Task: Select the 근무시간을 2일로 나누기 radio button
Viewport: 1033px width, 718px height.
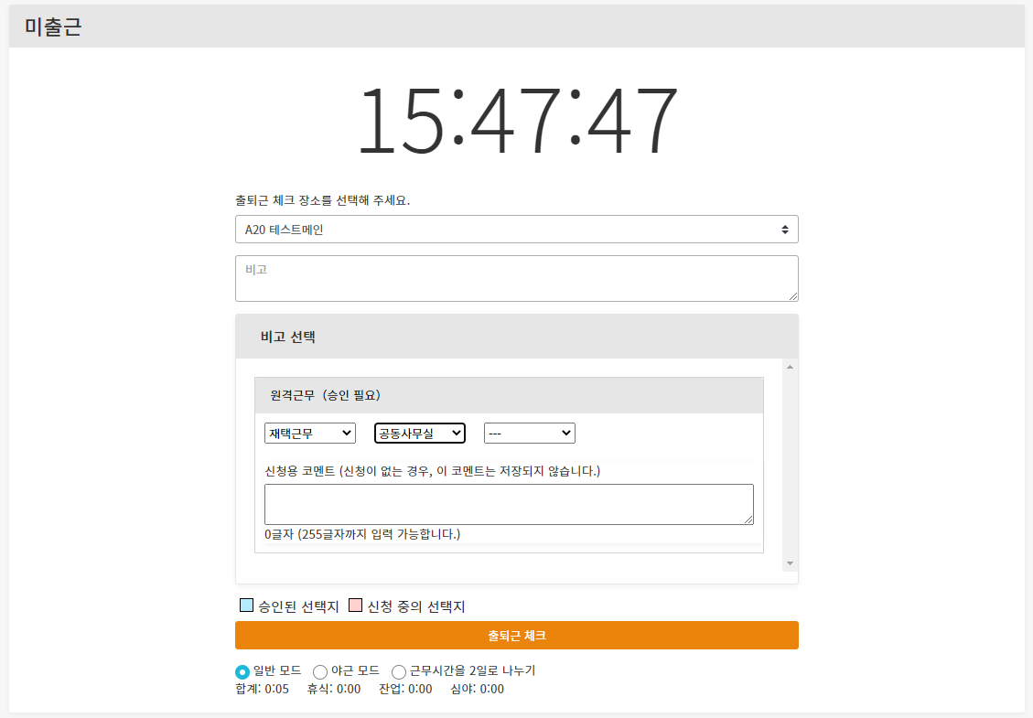Action: pyautogui.click(x=399, y=671)
